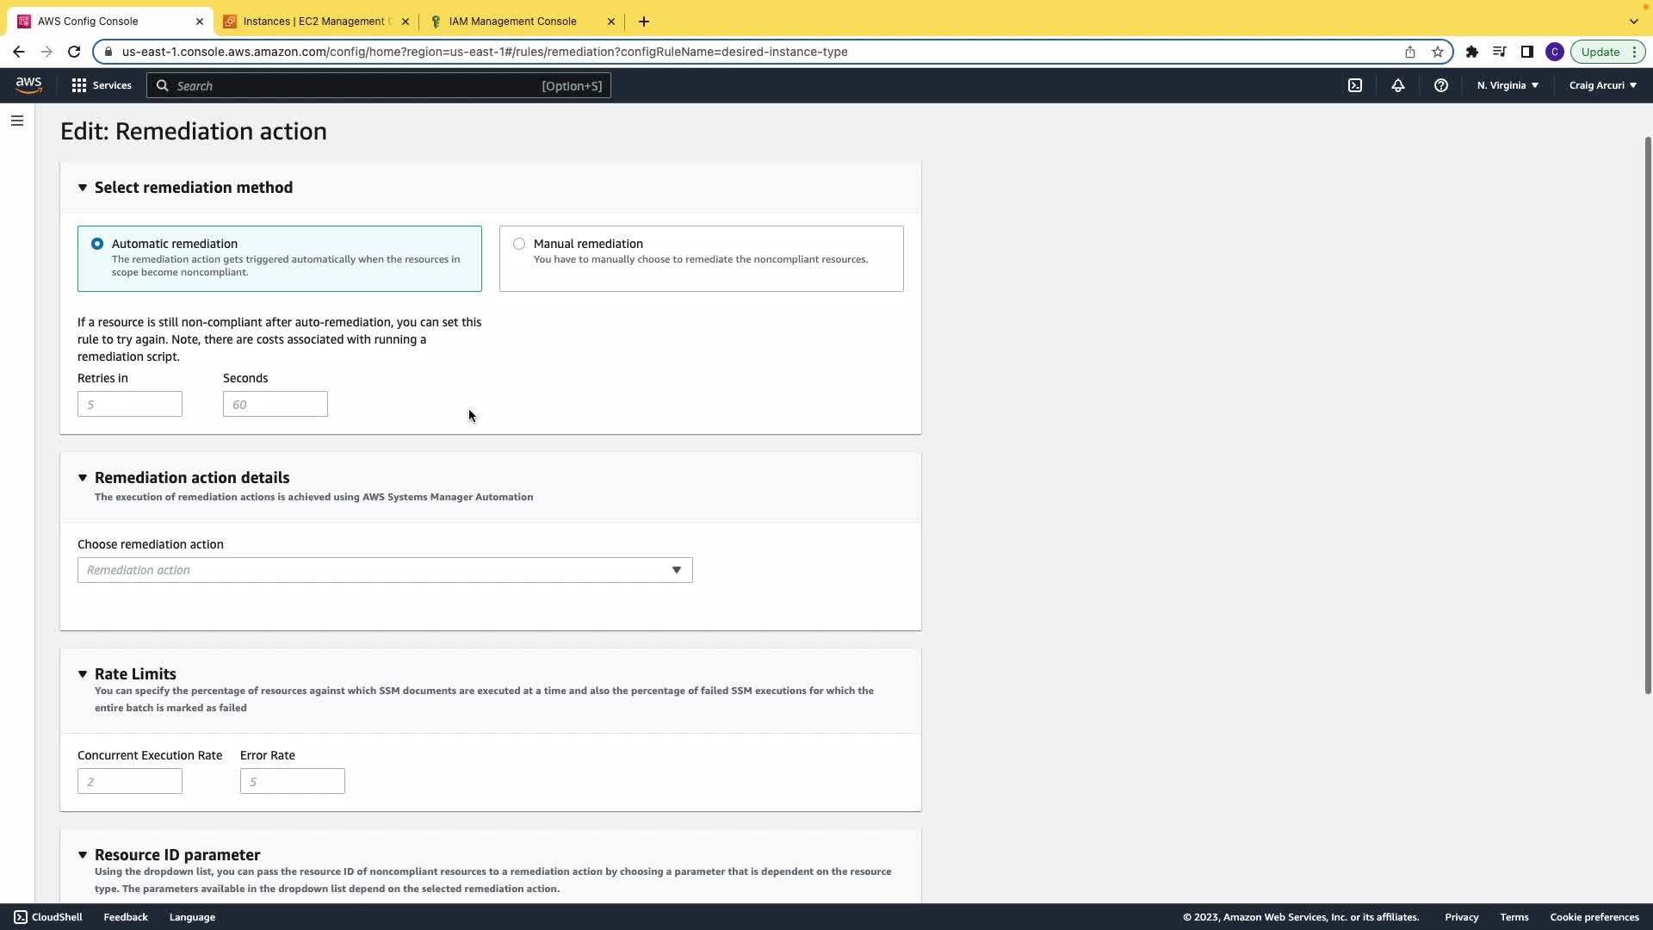Open the CloudShell icon in top navigation
The height and width of the screenshot is (930, 1653).
[x=1355, y=85]
